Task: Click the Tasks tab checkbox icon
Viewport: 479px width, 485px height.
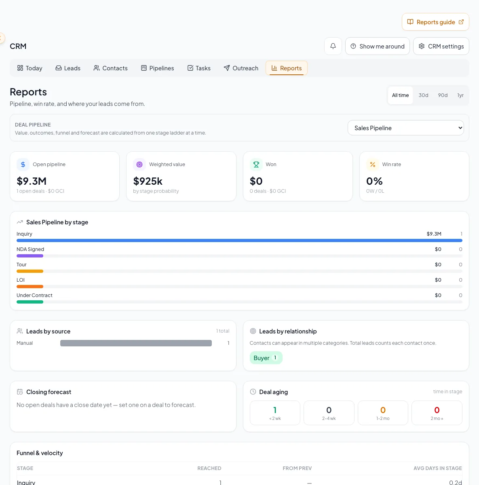Action: 190,68
